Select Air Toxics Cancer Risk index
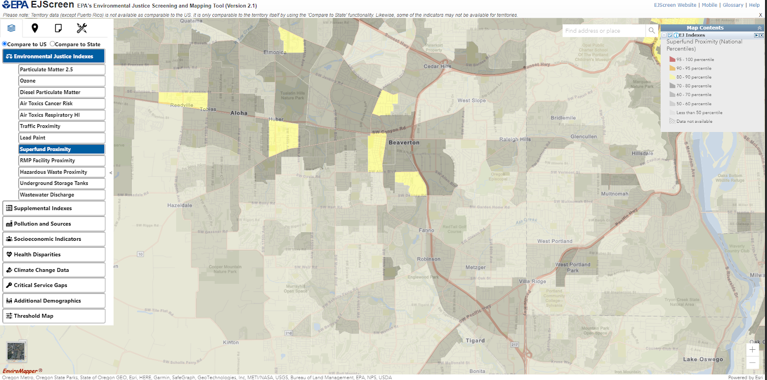The height and width of the screenshot is (380, 767). (62, 104)
